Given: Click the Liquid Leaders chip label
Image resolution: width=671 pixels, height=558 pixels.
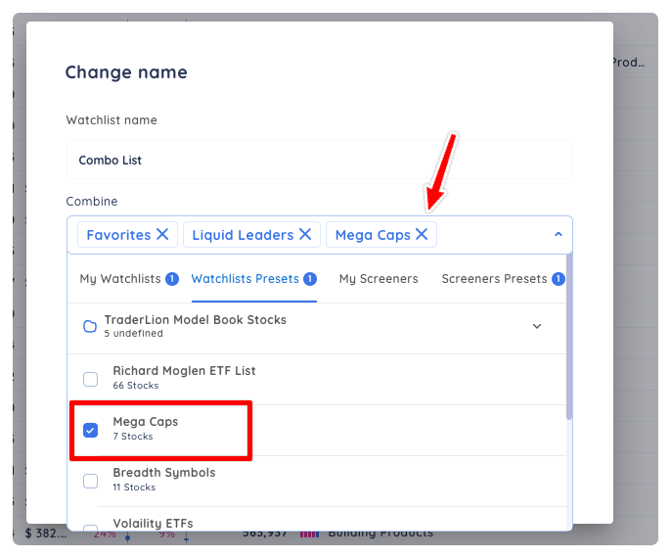Looking at the screenshot, I should point(243,235).
